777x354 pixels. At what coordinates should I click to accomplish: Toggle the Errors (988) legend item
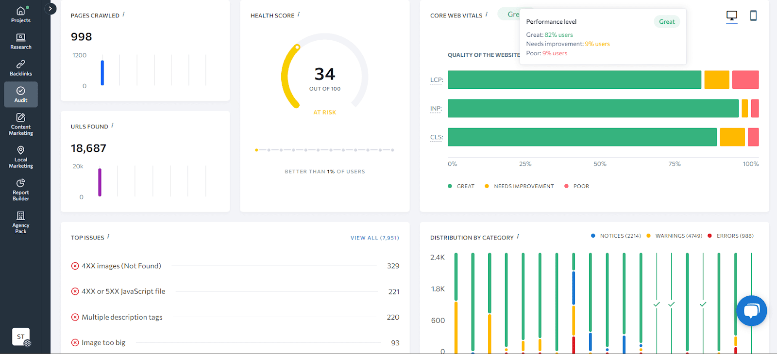(730, 236)
